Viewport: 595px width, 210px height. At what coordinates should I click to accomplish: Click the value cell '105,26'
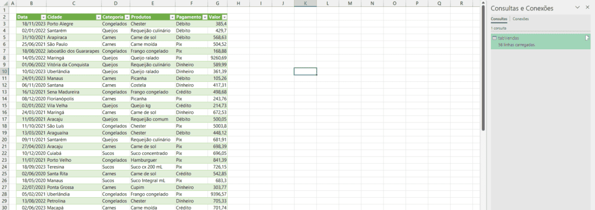point(218,78)
